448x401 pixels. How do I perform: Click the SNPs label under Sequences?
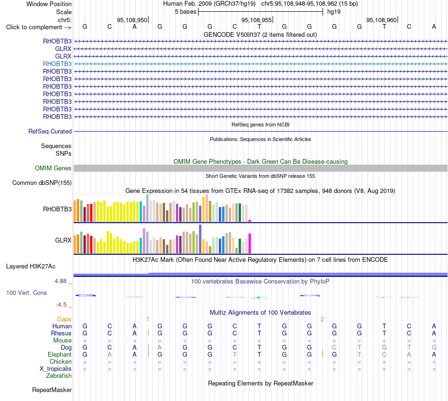[64, 153]
